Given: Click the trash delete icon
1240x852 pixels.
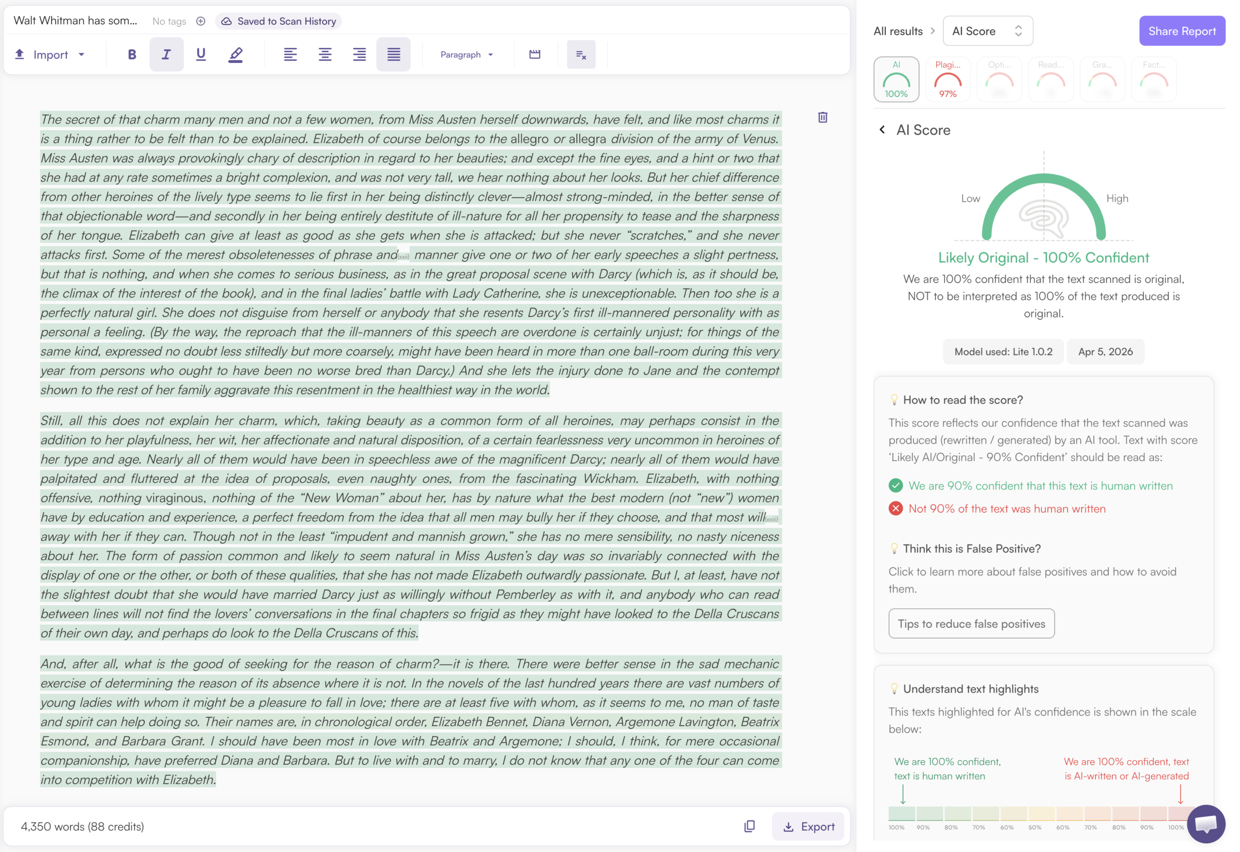Looking at the screenshot, I should click(x=822, y=117).
